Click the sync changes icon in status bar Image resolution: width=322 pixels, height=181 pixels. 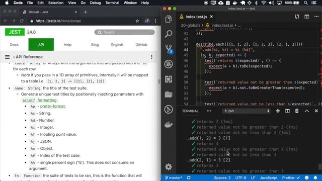tap(189, 177)
